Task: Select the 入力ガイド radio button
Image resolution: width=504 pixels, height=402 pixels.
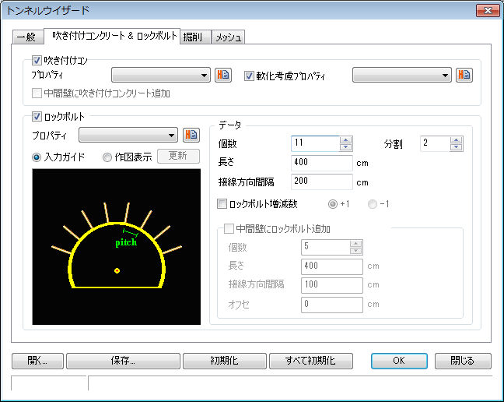Action: [x=37, y=157]
